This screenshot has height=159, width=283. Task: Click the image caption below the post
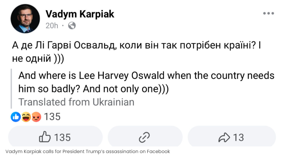point(87,152)
